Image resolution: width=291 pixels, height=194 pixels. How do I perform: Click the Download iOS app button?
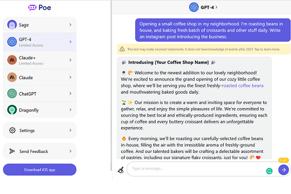(40, 170)
